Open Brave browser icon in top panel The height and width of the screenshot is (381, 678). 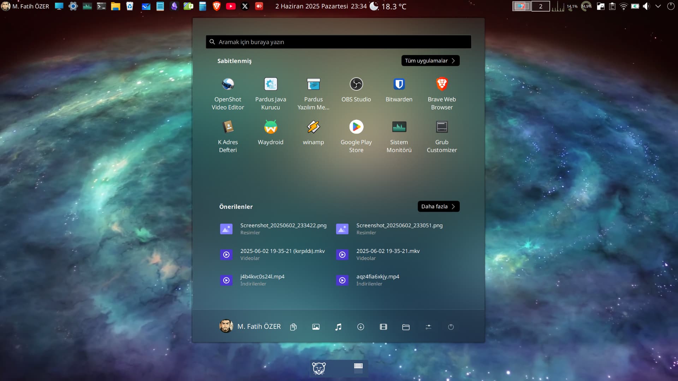coord(216,6)
